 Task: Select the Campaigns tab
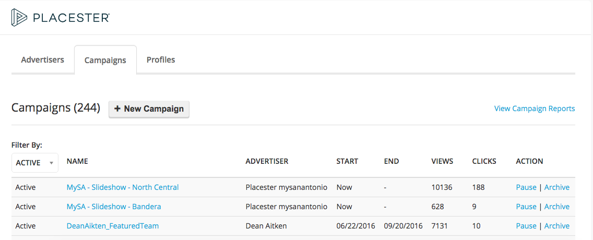pos(105,60)
